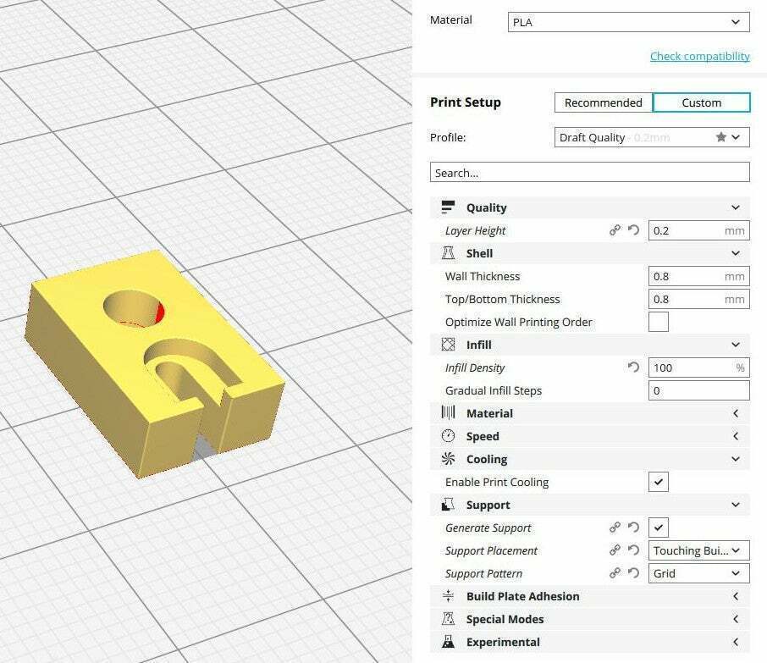The width and height of the screenshot is (767, 663).
Task: Reset Infill Density with the revert arrow
Action: click(x=633, y=367)
